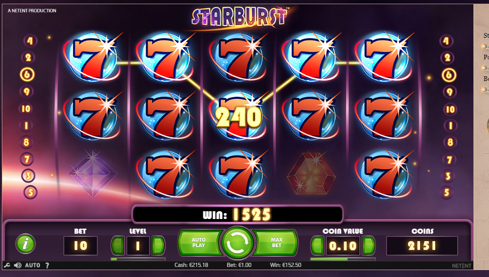489x277 pixels.
Task: Open the wrench settings icon
Action: point(7,265)
